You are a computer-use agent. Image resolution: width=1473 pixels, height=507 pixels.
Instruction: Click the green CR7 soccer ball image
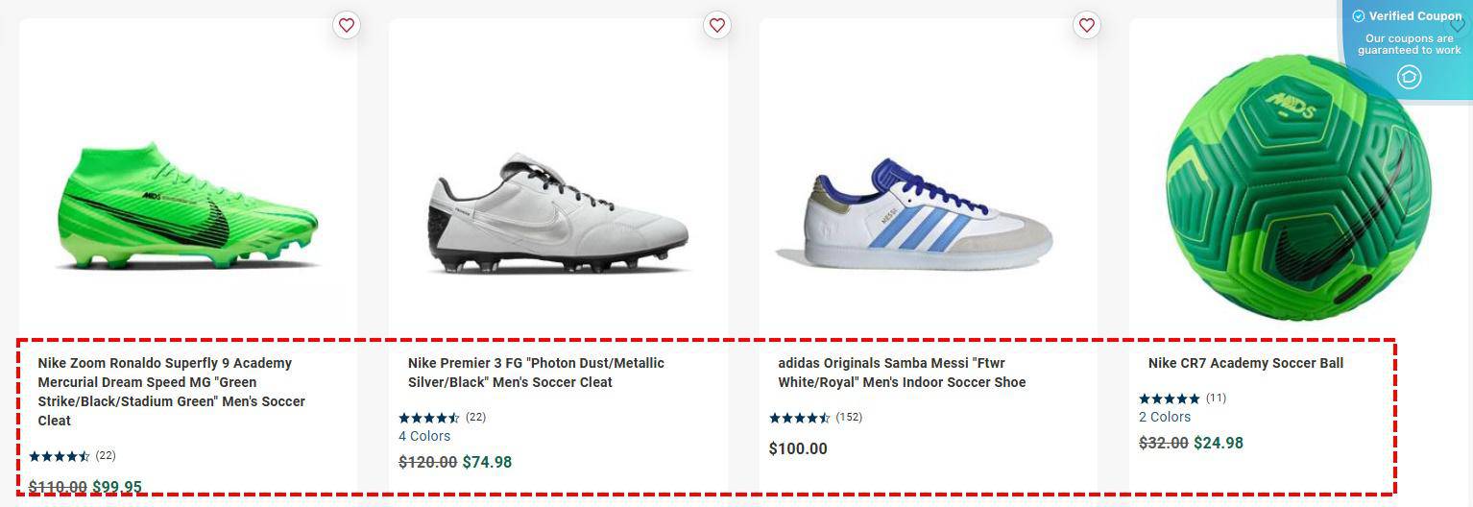pyautogui.click(x=1298, y=187)
